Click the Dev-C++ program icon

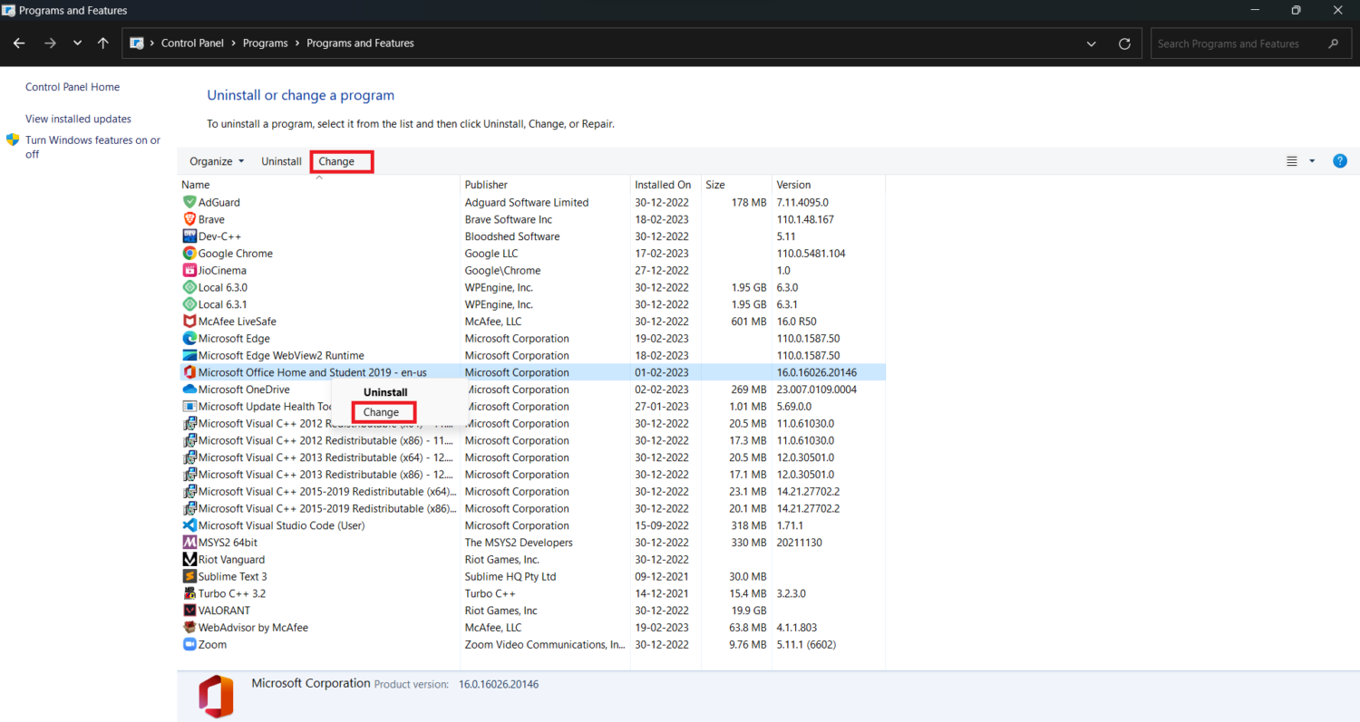[x=189, y=236]
